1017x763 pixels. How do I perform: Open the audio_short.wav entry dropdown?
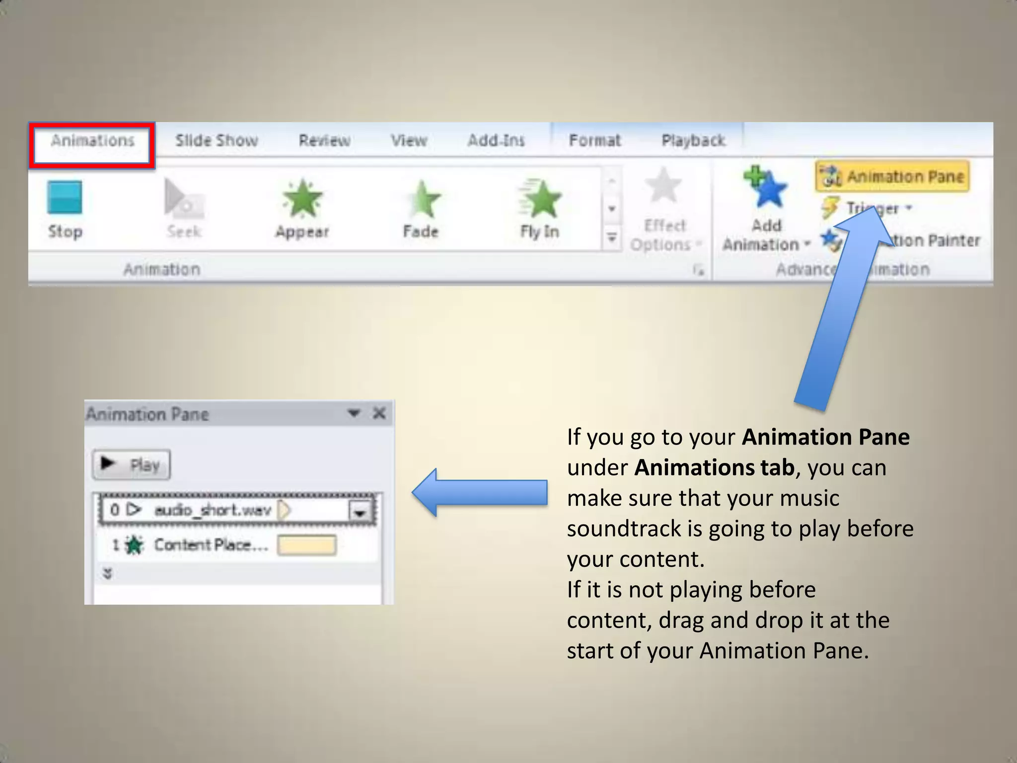(360, 511)
